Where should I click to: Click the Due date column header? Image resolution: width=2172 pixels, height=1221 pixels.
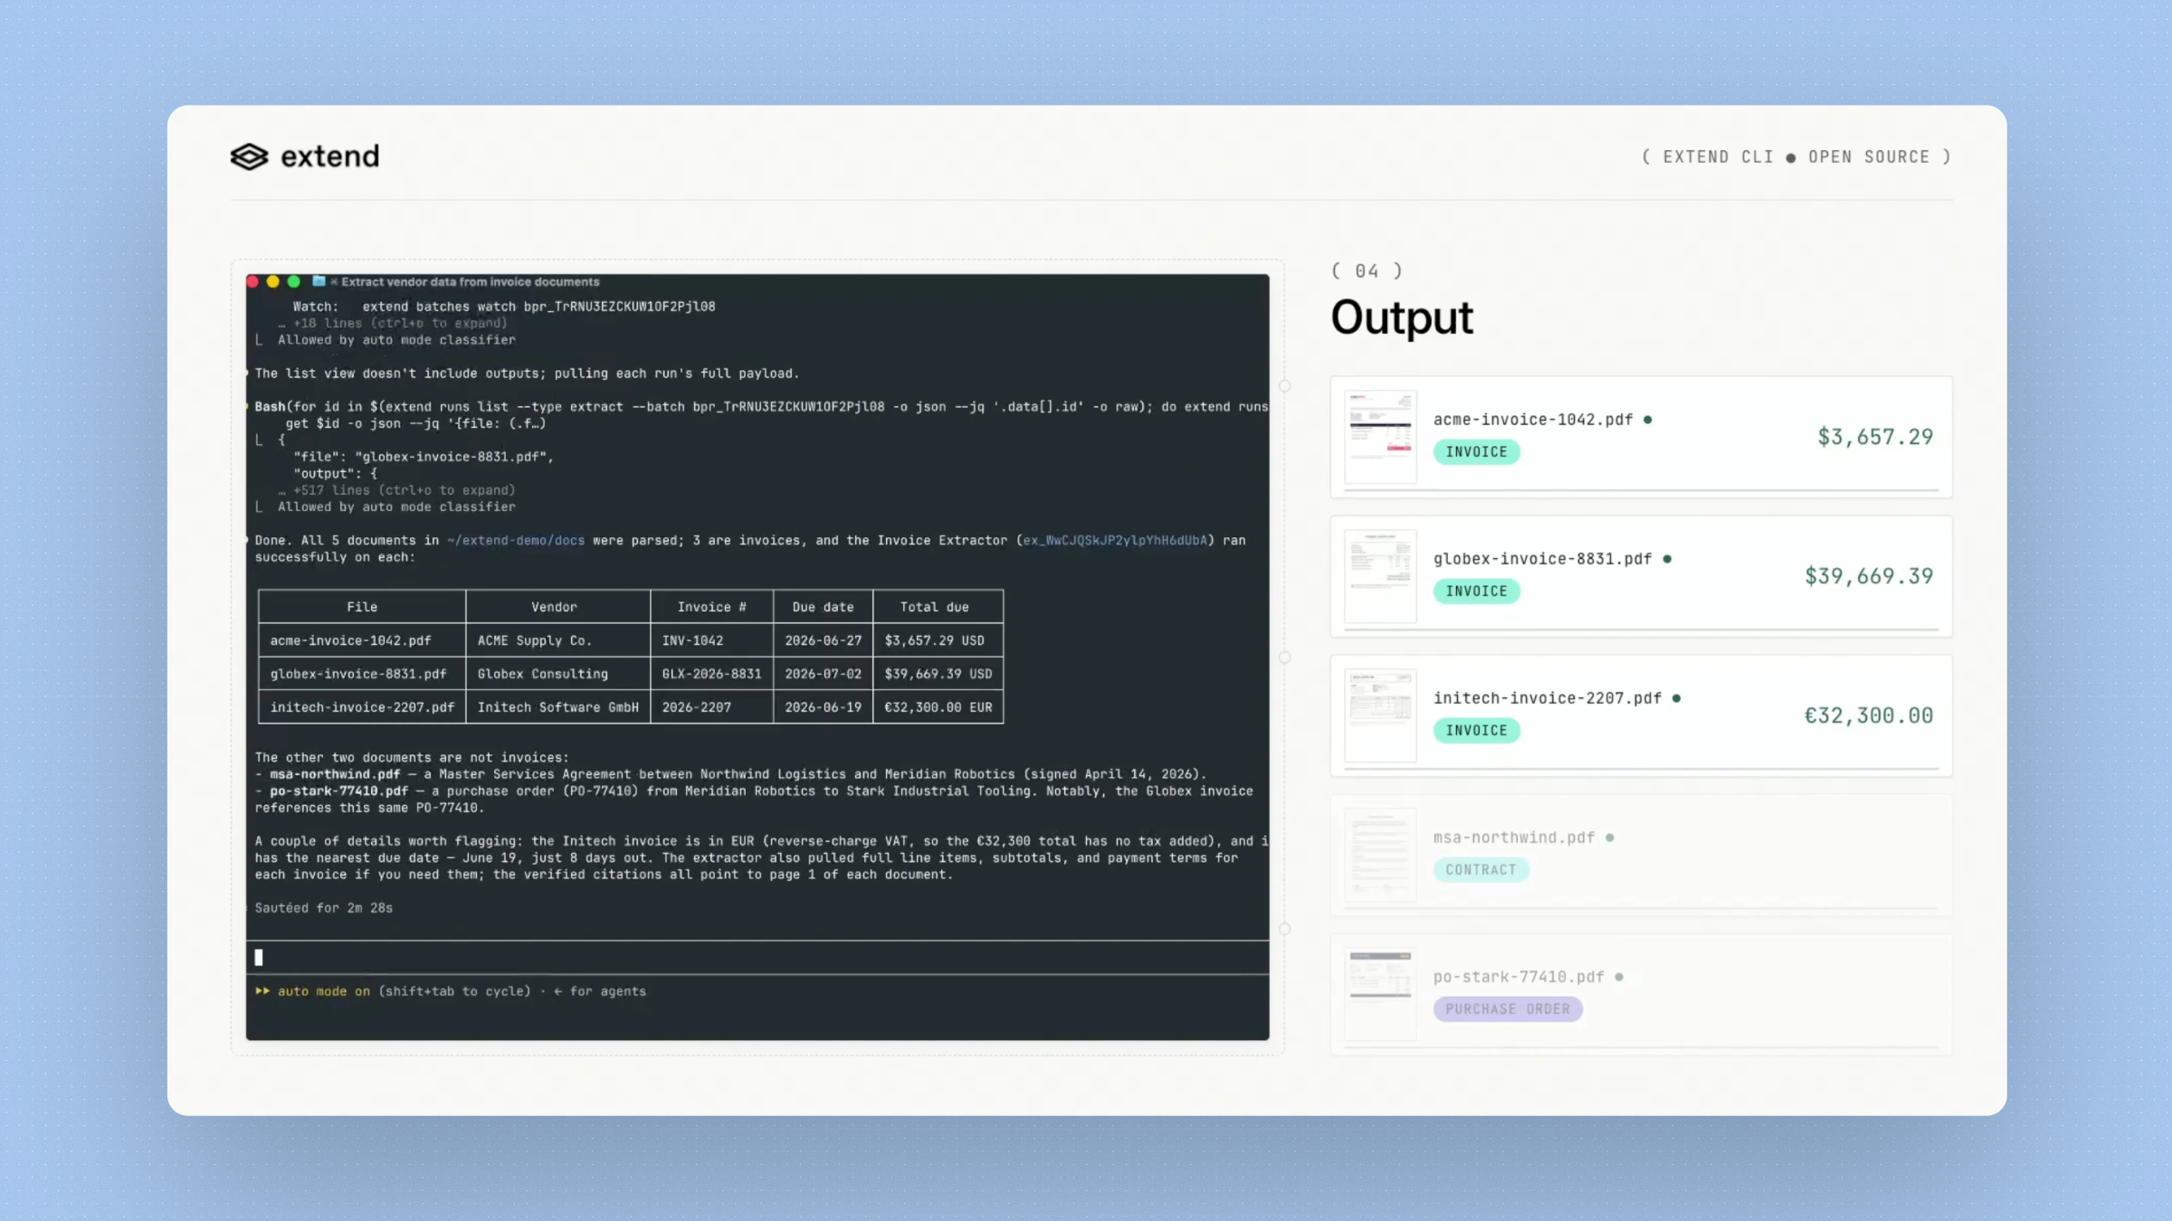pyautogui.click(x=823, y=607)
